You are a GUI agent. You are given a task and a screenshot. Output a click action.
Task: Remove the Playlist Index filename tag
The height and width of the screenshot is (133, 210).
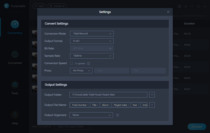click(x=128, y=105)
